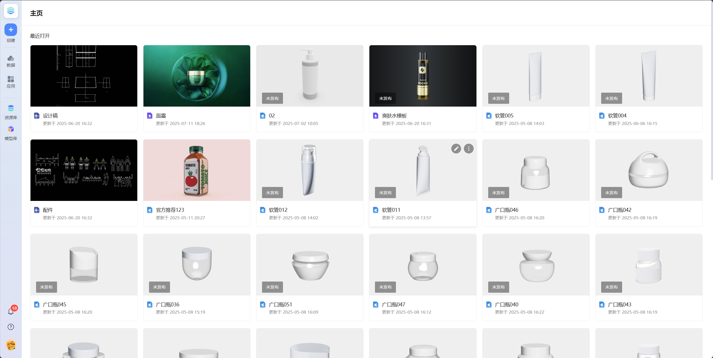
Task: Open the 模型库 model library
Action: [x=11, y=133]
